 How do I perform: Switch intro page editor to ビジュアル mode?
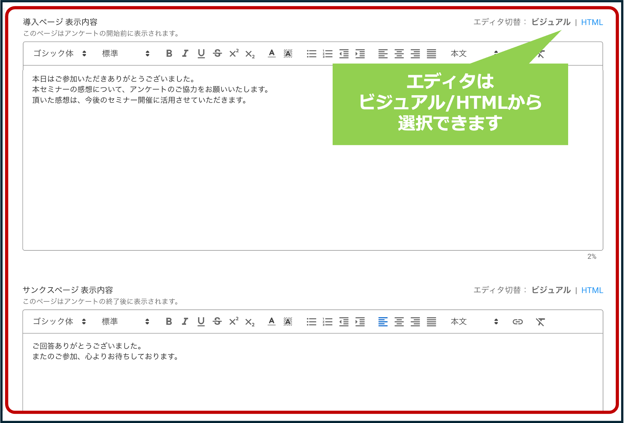coord(551,22)
